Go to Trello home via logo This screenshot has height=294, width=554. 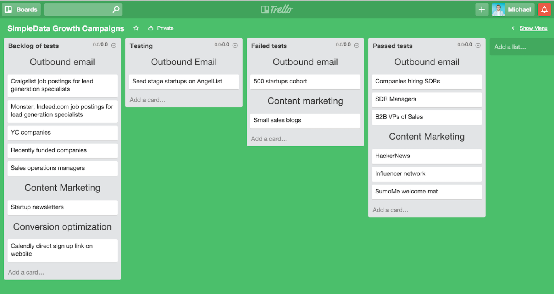click(x=277, y=9)
